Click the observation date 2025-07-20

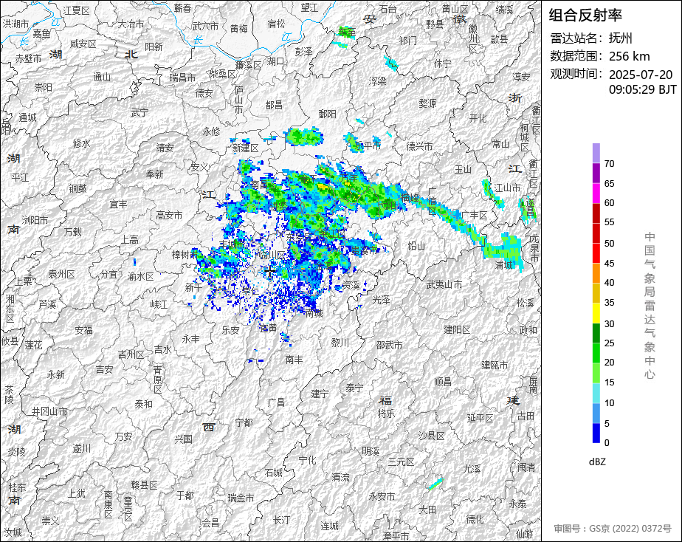tap(640, 75)
